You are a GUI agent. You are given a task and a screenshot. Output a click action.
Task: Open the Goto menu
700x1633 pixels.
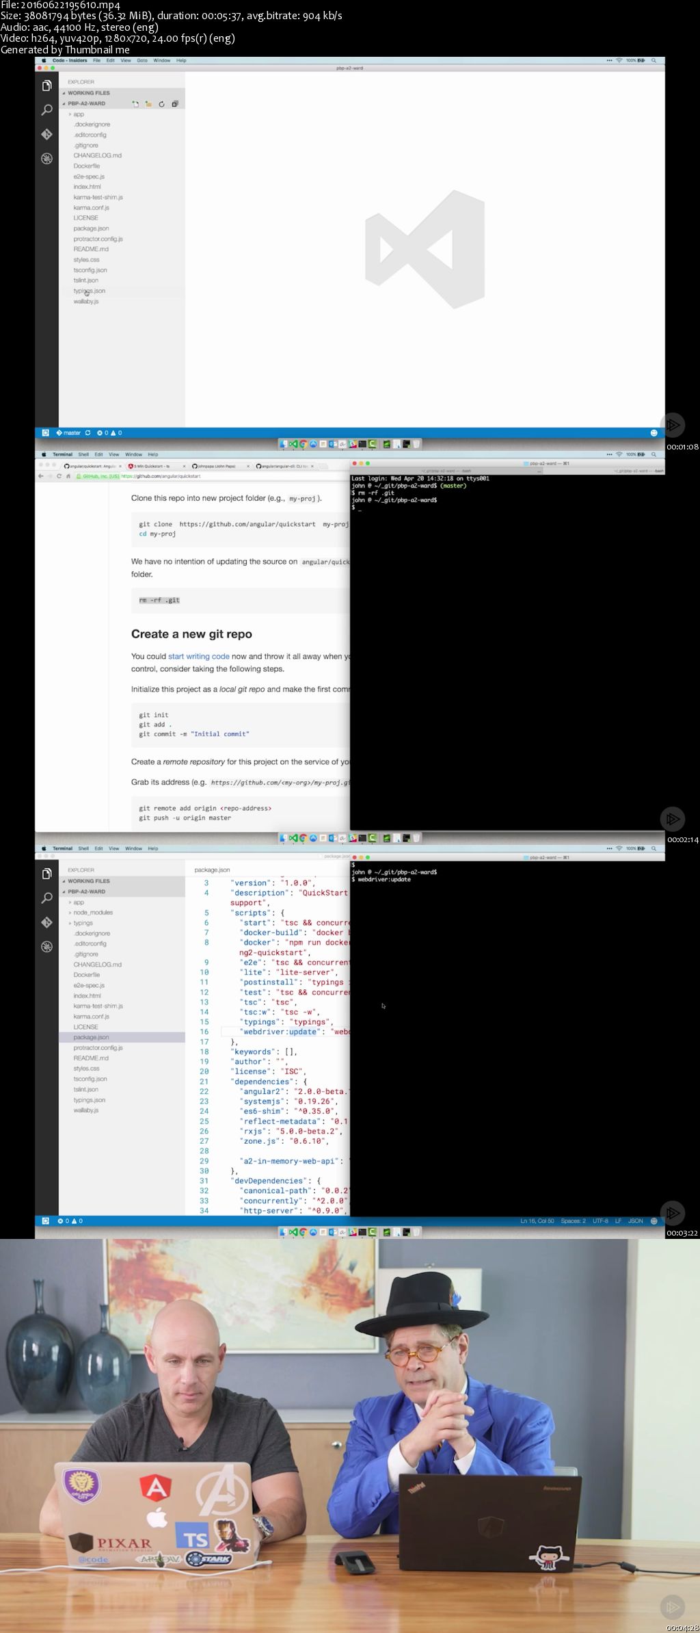[142, 60]
